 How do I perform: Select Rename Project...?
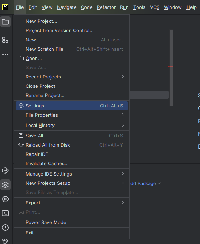coord(72,95)
